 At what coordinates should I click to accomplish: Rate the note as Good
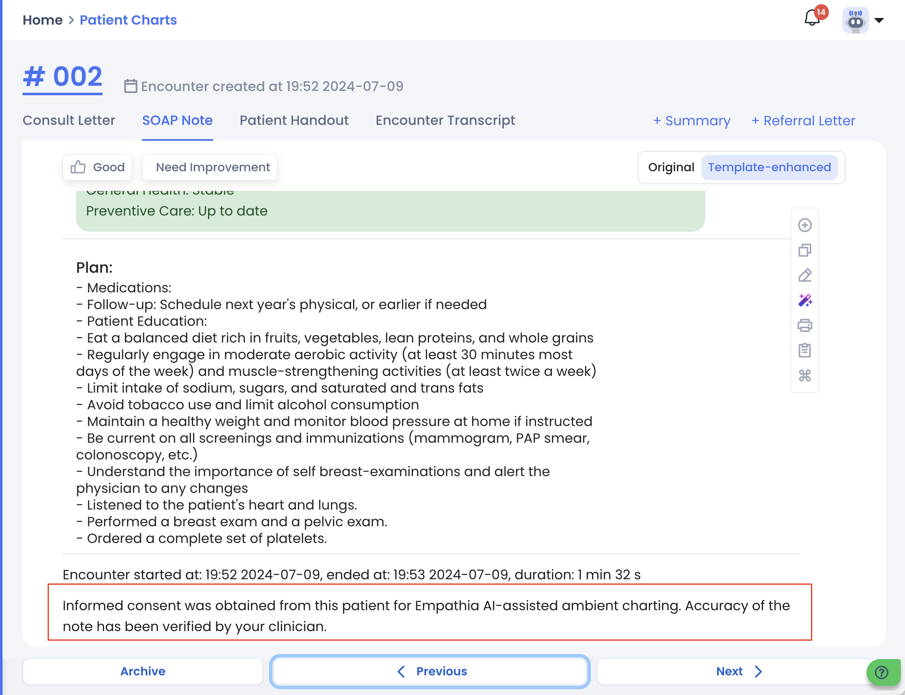point(97,167)
